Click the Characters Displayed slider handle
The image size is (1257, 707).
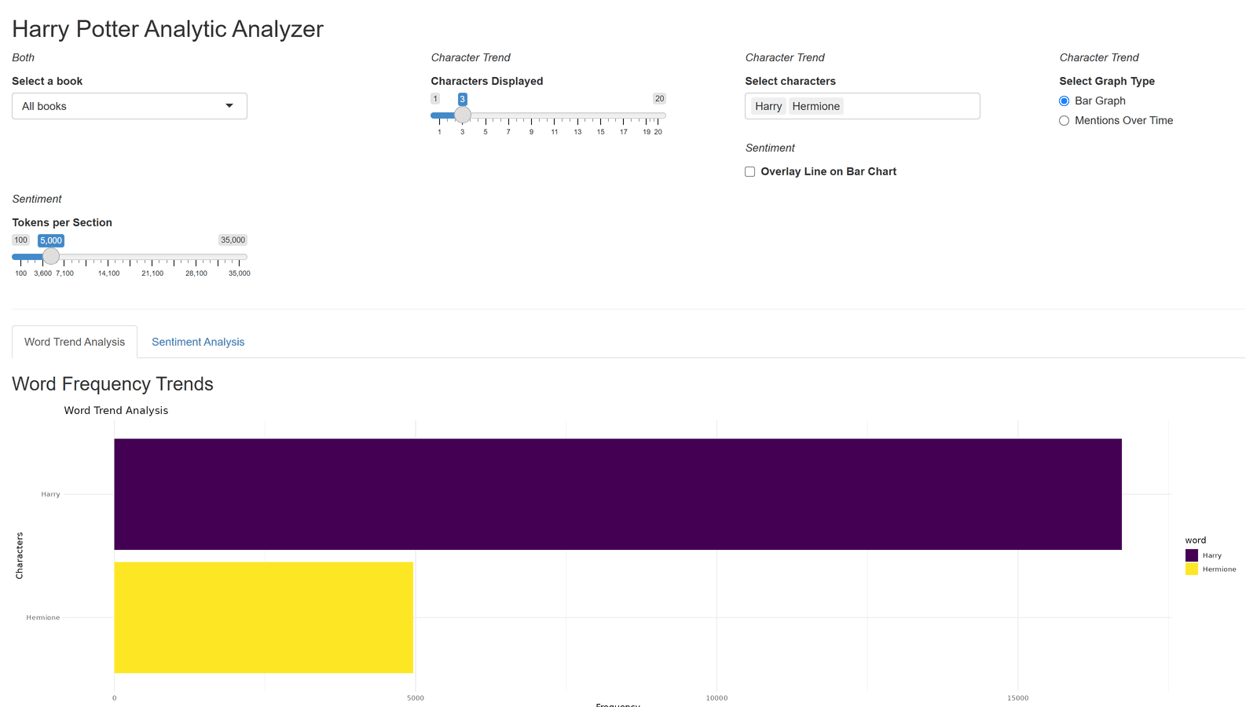[x=463, y=115]
